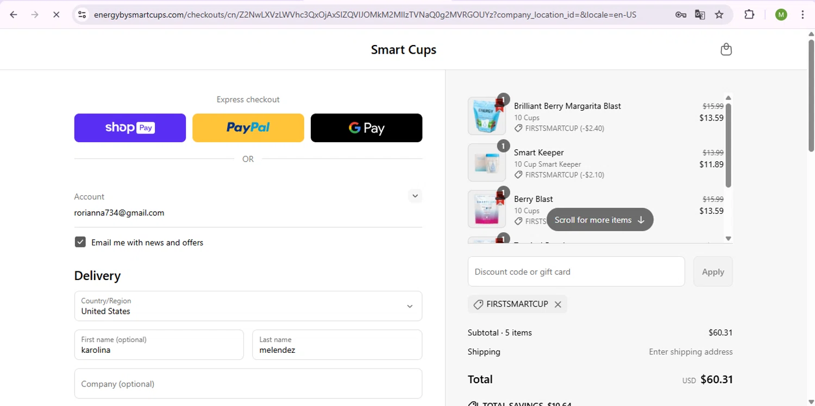Pay with PayPal
The width and height of the screenshot is (815, 406).
[x=248, y=128]
